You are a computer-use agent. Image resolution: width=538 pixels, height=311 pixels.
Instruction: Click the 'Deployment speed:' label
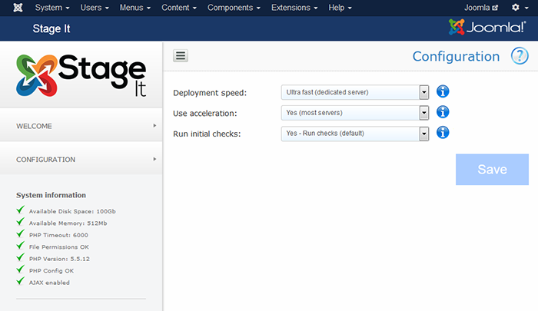pos(210,93)
